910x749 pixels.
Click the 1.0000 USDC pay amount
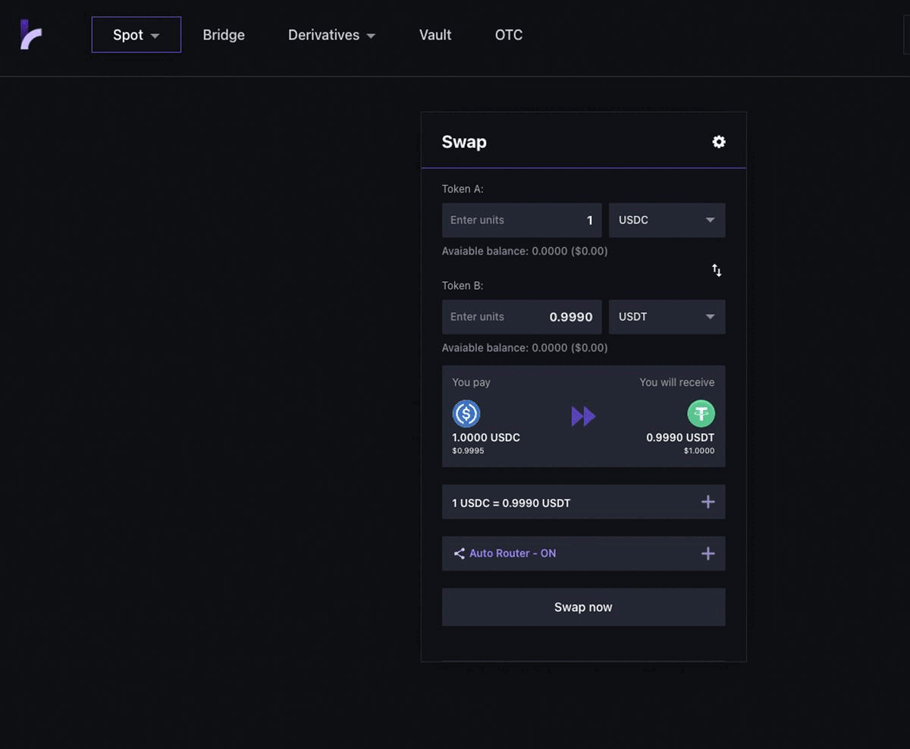coord(486,437)
